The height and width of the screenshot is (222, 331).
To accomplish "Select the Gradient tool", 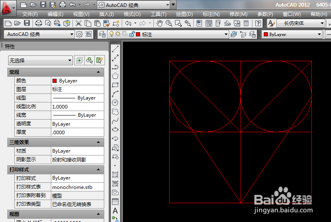I will coord(115,184).
